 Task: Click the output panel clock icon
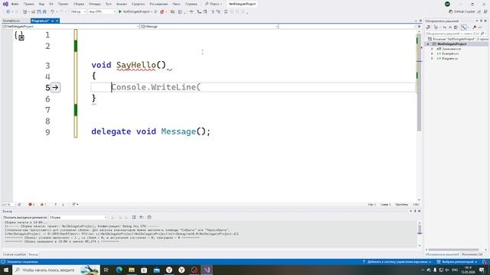(x=149, y=217)
